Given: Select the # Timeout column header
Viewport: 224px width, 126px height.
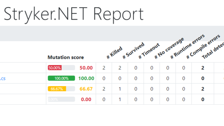Looking at the screenshot, I should coord(149,51).
